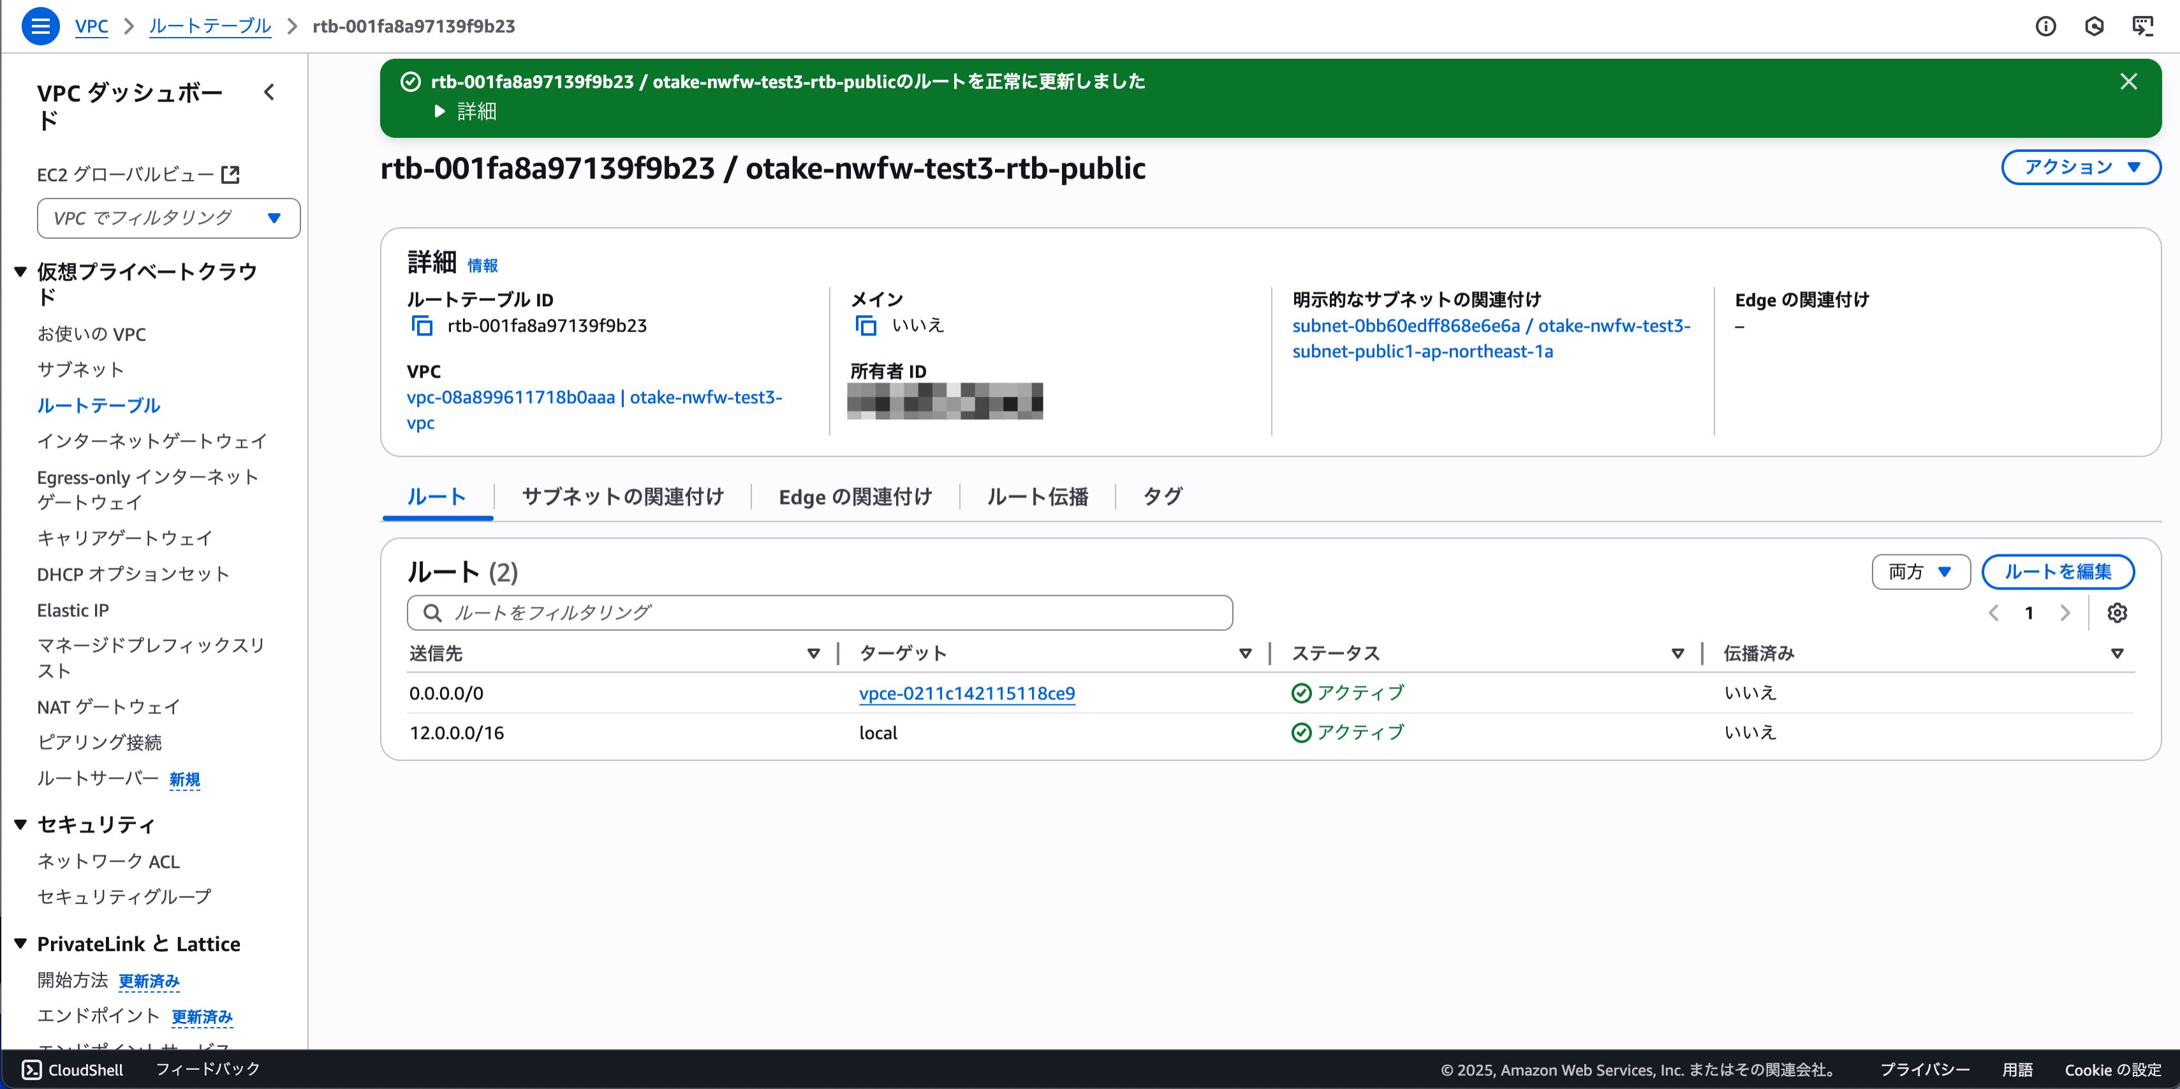The height and width of the screenshot is (1089, 2180).
Task: Open table preferences gear icon
Action: 2116,612
